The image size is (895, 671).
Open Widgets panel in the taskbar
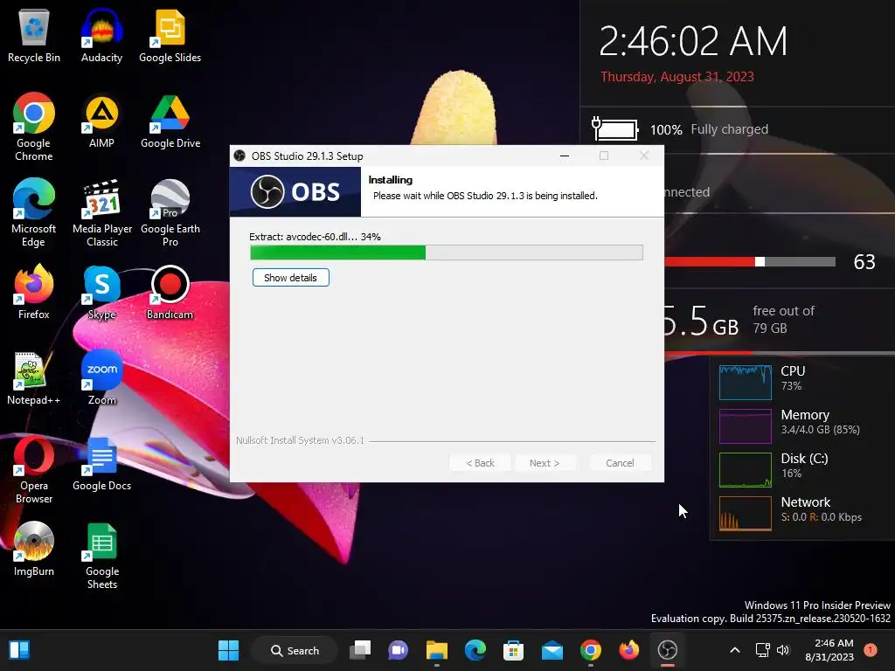tap(19, 650)
